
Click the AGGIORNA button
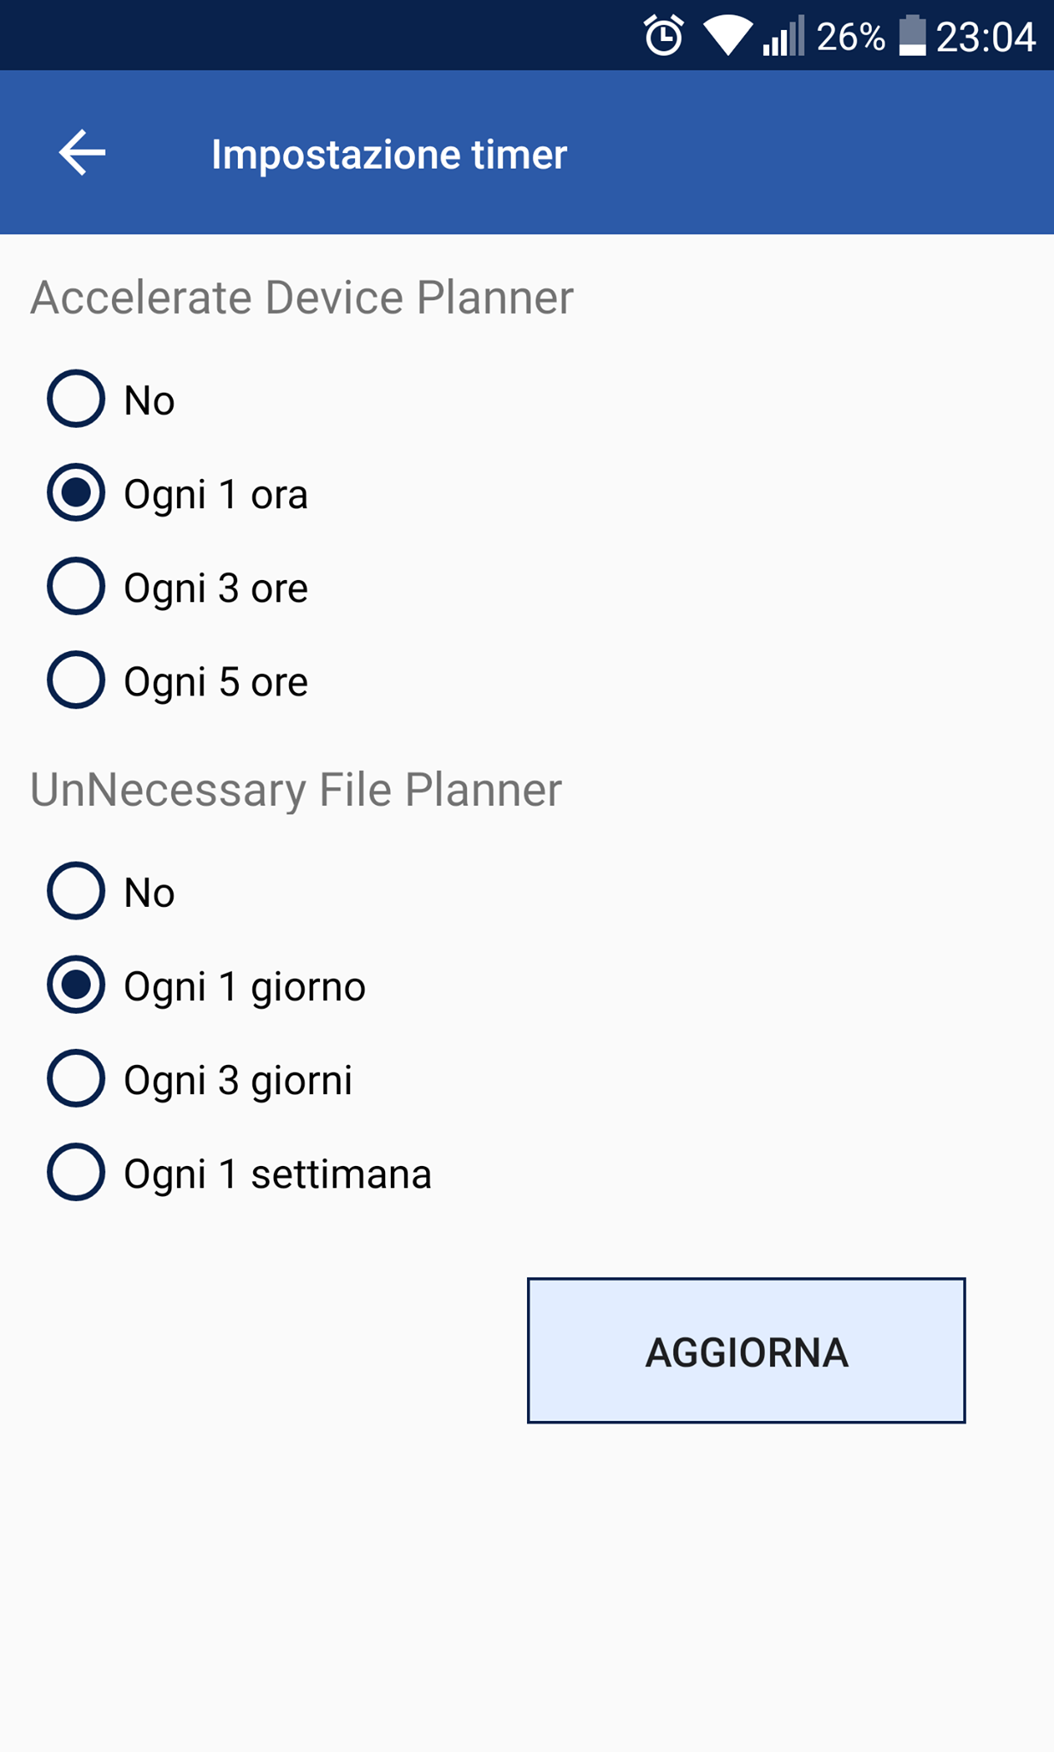[x=746, y=1351]
